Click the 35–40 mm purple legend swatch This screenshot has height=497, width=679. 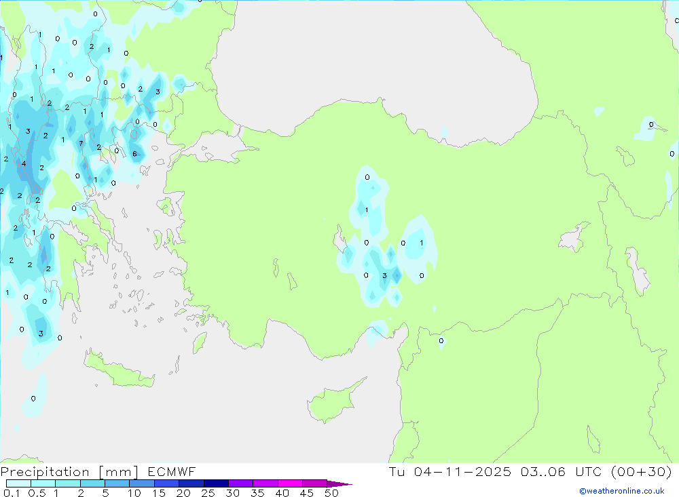coord(265,483)
